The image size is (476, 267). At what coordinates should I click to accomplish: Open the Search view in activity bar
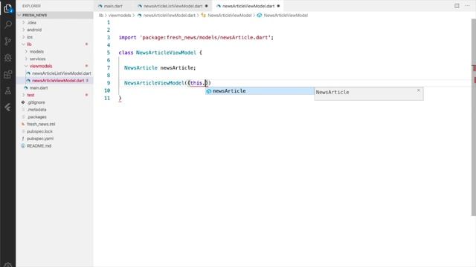pyautogui.click(x=8, y=24)
